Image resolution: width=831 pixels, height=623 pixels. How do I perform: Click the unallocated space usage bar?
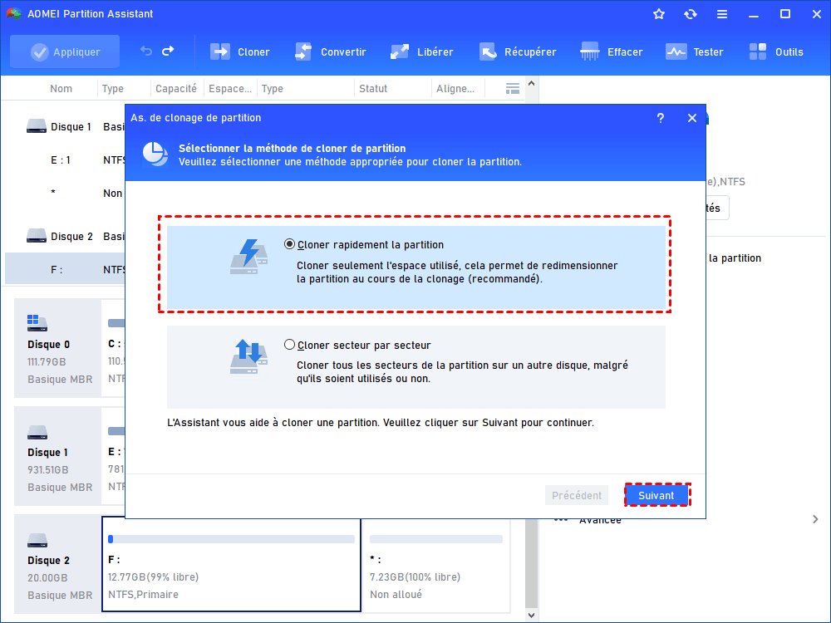point(436,539)
